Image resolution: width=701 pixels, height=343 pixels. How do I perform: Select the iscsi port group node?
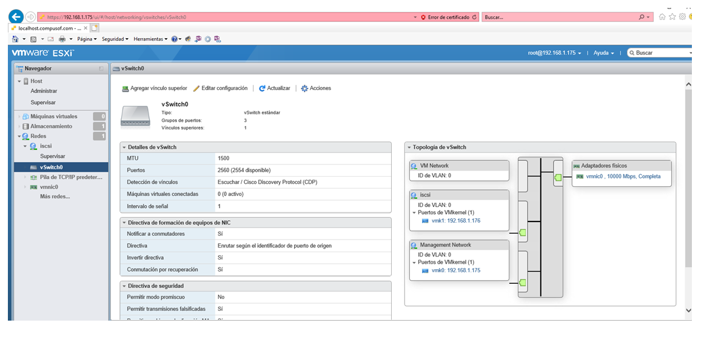click(47, 146)
